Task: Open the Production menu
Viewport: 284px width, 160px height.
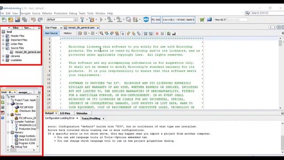Action: [x=61, y=13]
